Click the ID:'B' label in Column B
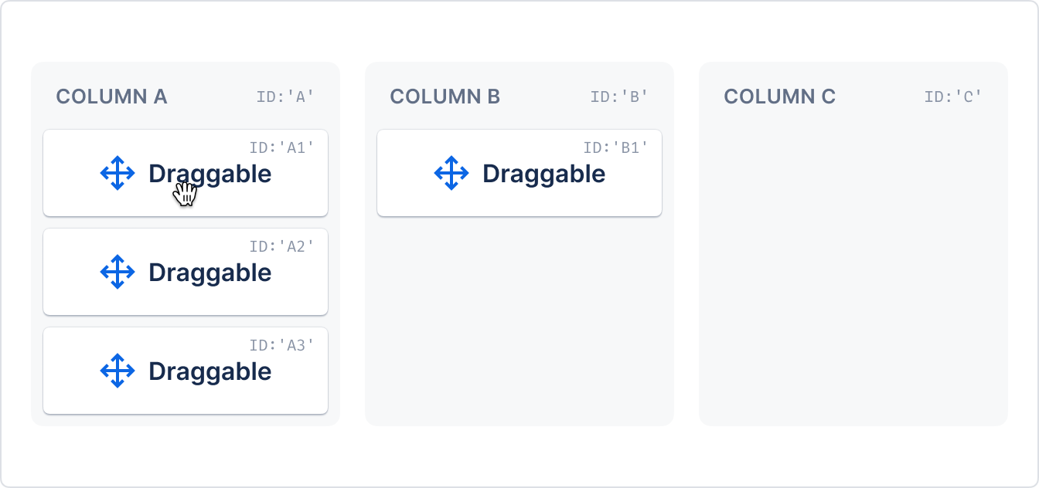The image size is (1039, 488). (619, 97)
